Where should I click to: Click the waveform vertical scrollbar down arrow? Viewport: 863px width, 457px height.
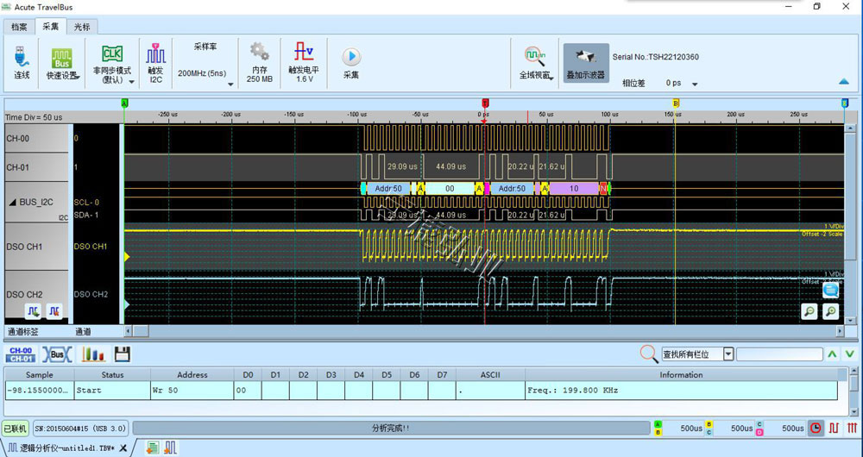click(x=850, y=321)
